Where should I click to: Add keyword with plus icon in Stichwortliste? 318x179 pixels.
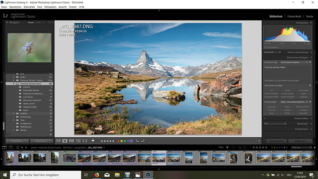point(265,118)
